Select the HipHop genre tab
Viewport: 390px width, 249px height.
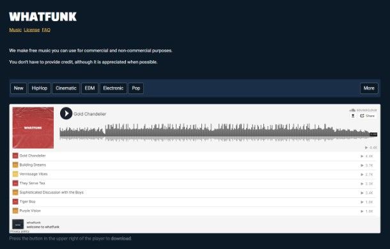pos(39,88)
